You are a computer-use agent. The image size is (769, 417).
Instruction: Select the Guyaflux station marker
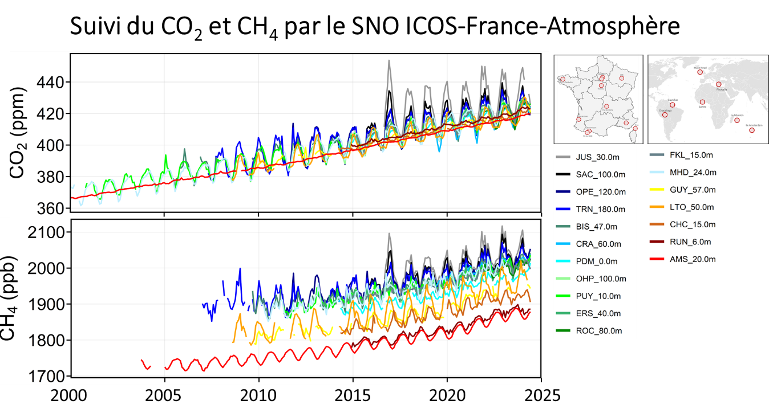(673, 105)
